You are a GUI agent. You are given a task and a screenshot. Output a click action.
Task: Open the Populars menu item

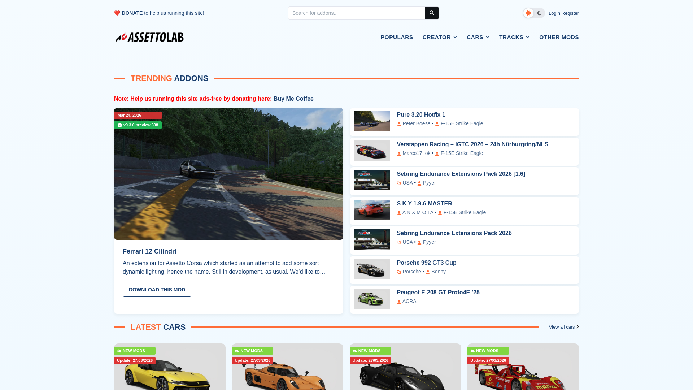point(397,37)
